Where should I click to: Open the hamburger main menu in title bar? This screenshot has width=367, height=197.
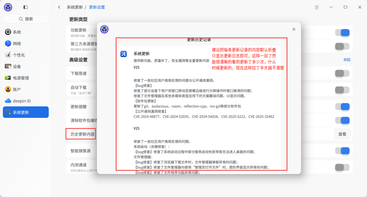click(x=317, y=7)
